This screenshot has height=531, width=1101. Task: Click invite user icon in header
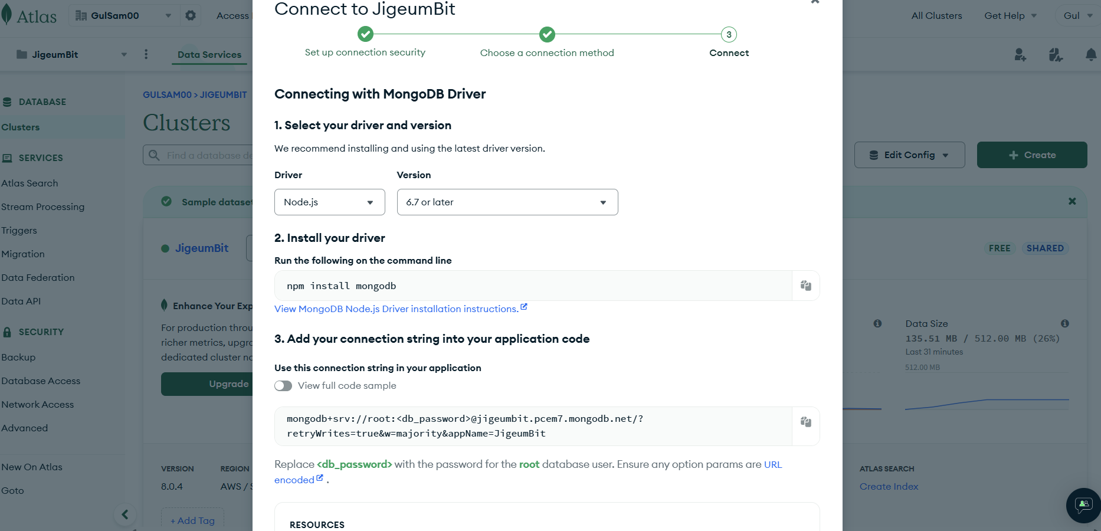point(1020,55)
